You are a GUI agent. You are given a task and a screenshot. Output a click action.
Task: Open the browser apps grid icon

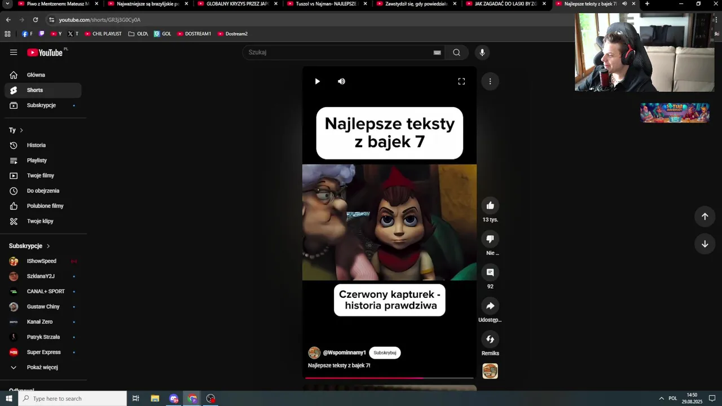pos(7,34)
